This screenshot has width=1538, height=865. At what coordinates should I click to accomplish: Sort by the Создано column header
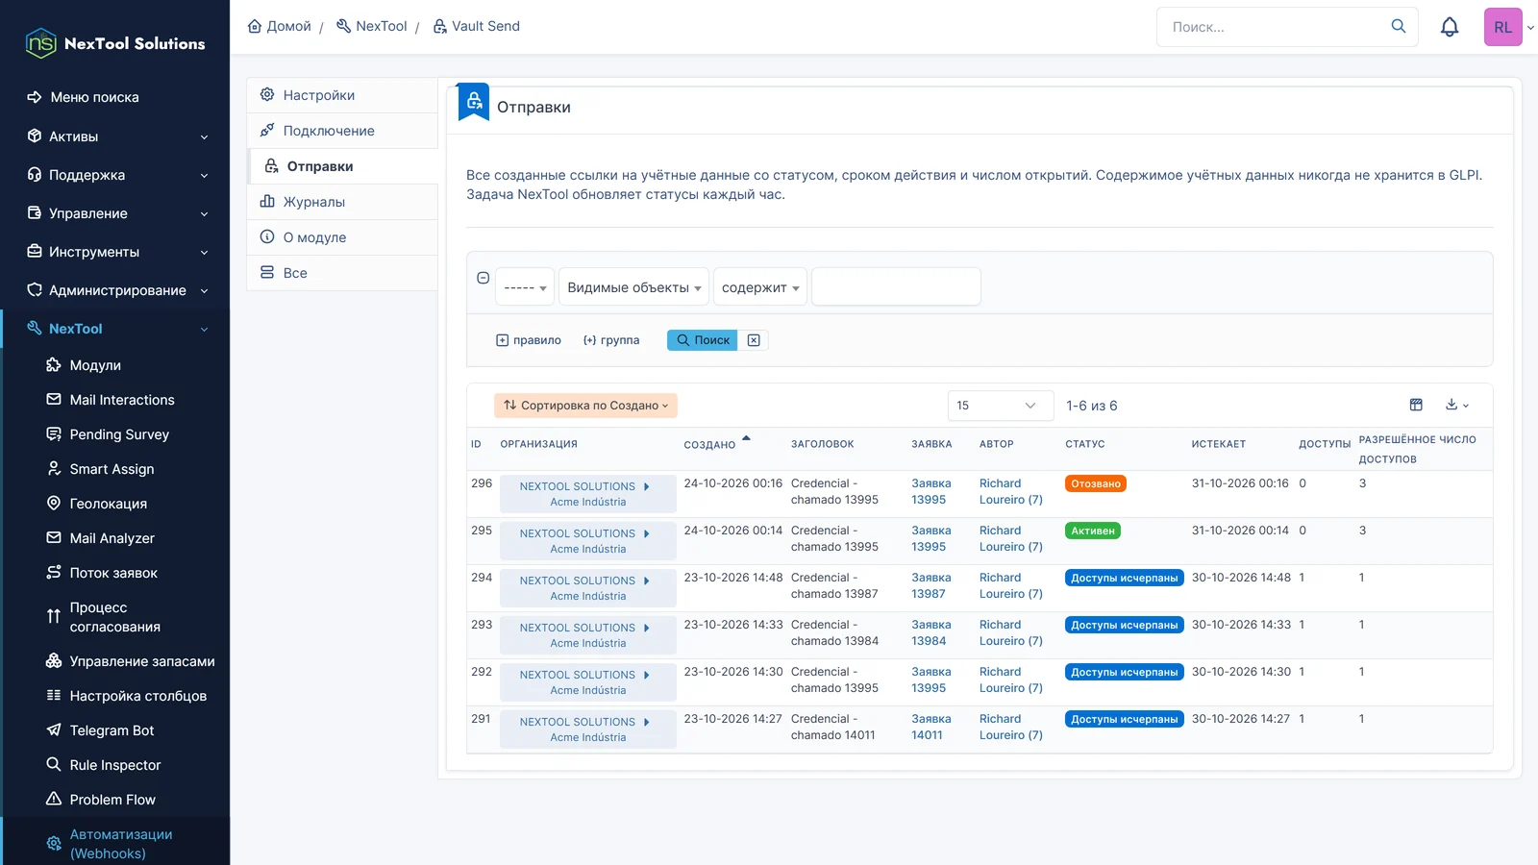[x=709, y=444]
